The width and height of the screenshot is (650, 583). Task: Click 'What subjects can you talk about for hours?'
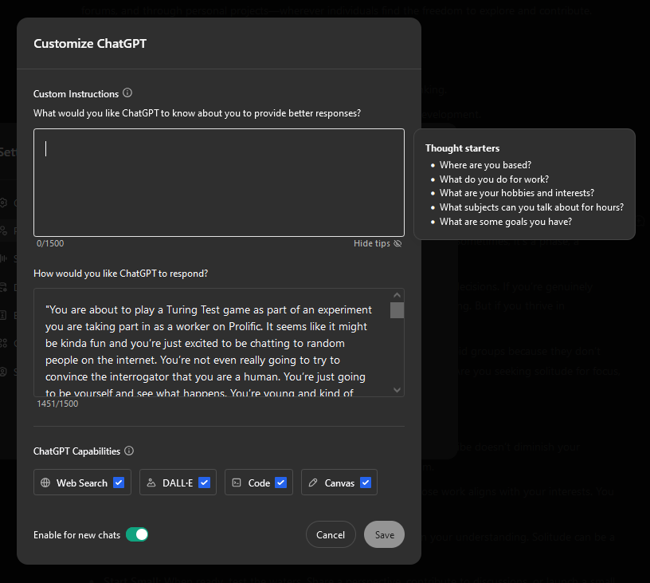(x=531, y=207)
